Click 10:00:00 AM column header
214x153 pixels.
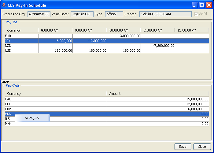click(123, 30)
